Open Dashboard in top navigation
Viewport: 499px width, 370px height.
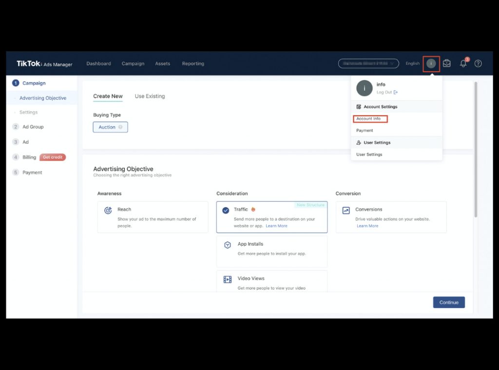98,64
